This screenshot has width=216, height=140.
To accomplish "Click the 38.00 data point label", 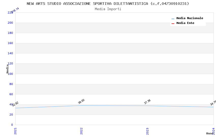I will coord(81,101).
